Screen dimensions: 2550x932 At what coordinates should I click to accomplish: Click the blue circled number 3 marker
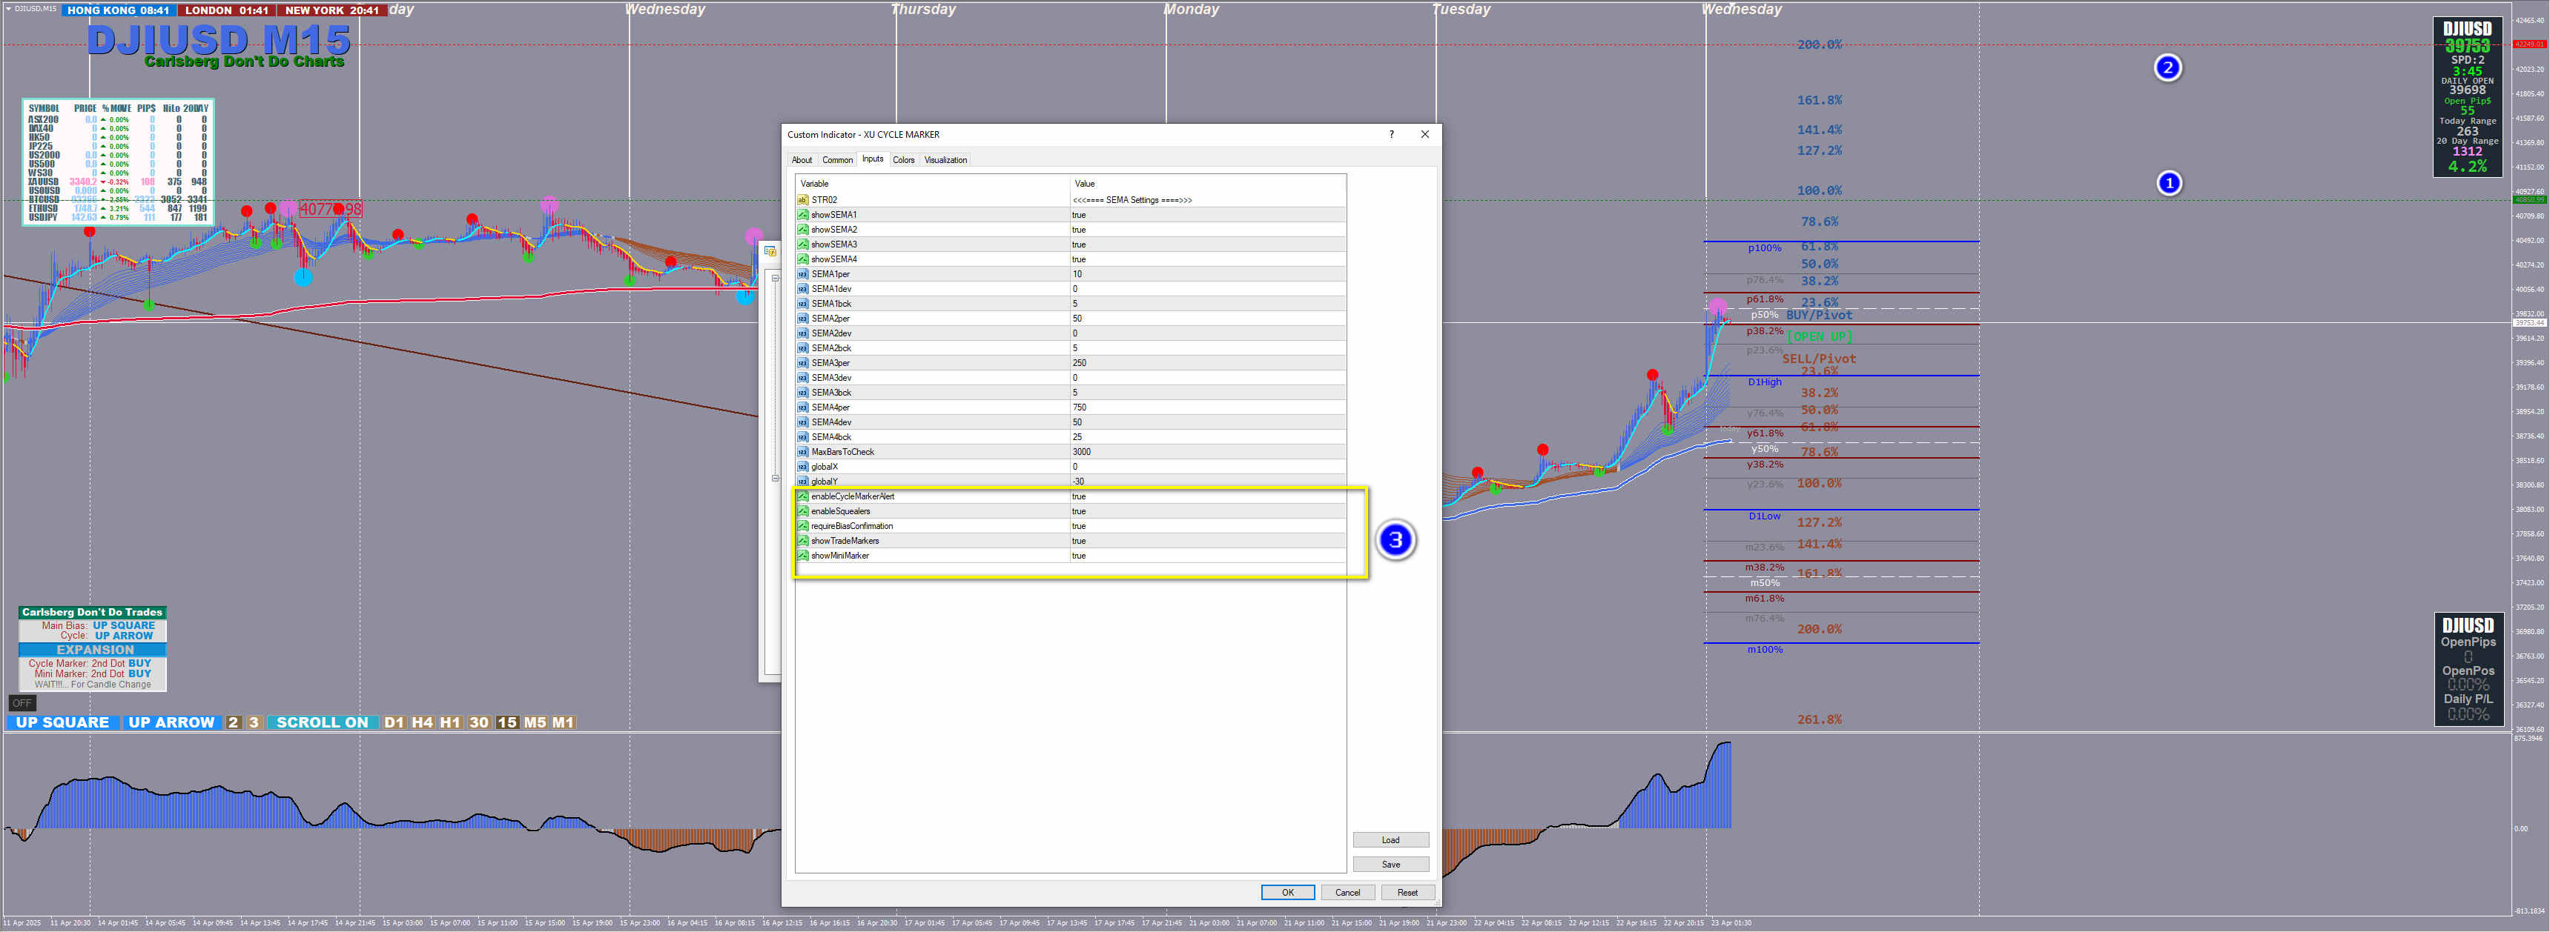[1395, 540]
